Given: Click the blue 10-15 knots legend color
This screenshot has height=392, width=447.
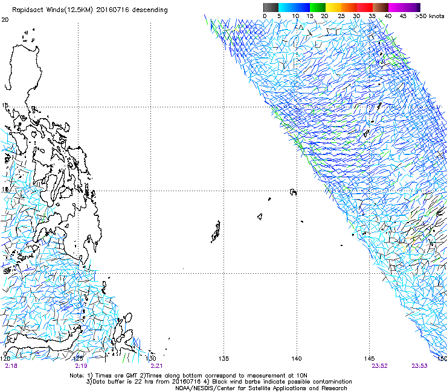Looking at the screenshot, I should (302, 7).
